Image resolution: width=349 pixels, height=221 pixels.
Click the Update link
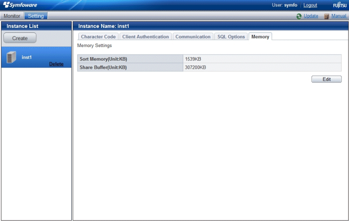pyautogui.click(x=311, y=16)
